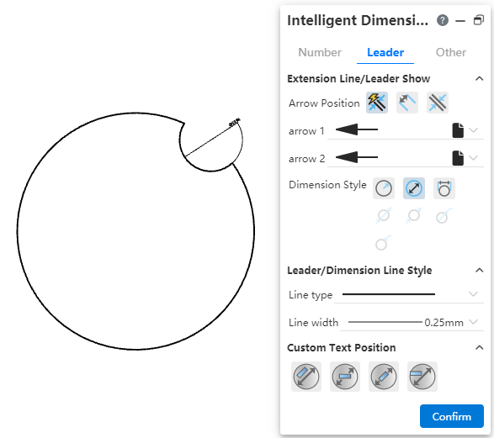Click the help question mark icon
Screen dimensions: 494x438
(443, 20)
